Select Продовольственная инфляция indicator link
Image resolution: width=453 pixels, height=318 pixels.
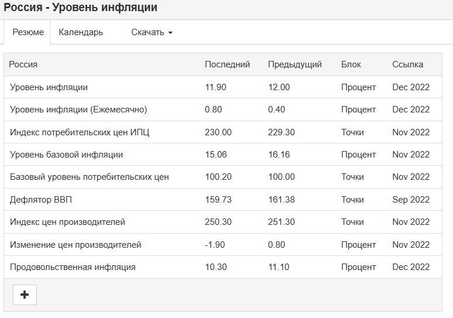point(73,267)
